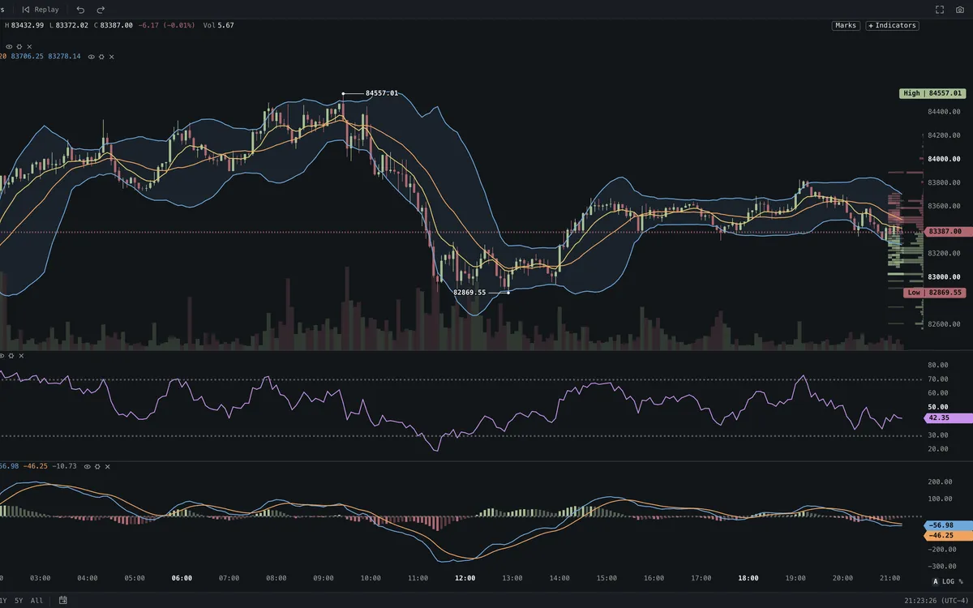The image size is (973, 608).
Task: Select the 5Y time range
Action: [x=20, y=600]
